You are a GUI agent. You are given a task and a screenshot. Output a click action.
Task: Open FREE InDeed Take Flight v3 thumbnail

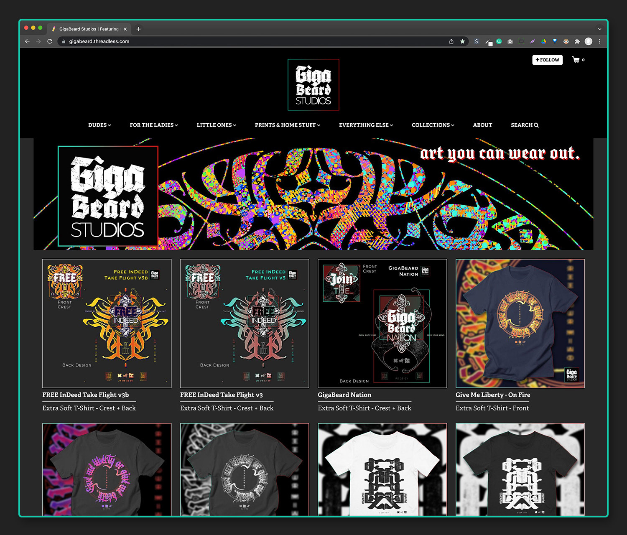coord(245,324)
